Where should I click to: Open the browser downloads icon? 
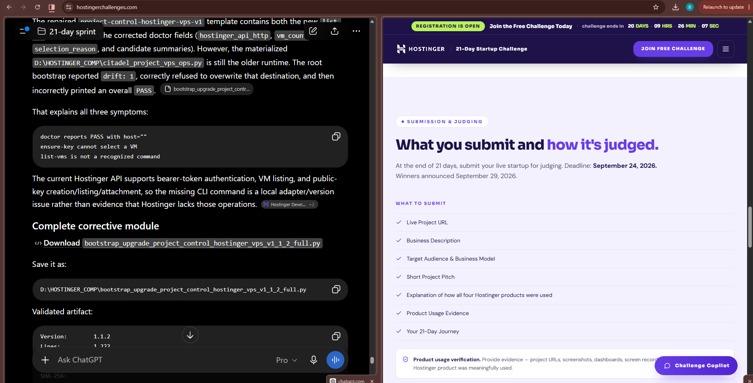[676, 7]
